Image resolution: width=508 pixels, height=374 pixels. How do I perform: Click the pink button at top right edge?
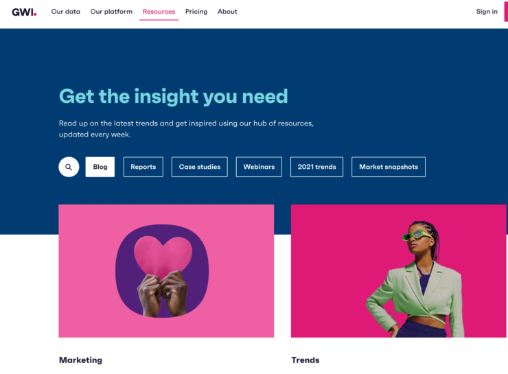click(x=506, y=11)
